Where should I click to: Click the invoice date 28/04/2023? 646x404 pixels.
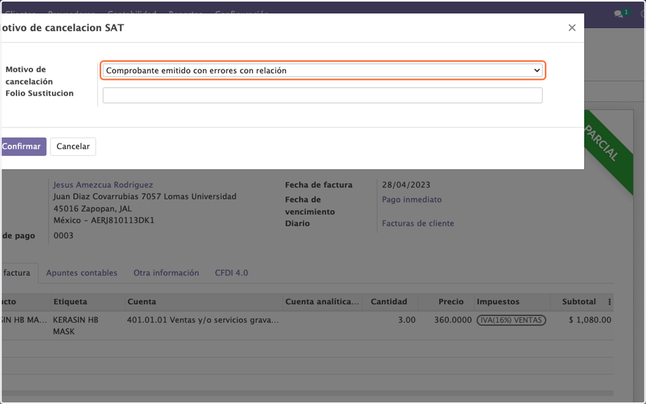click(x=406, y=185)
